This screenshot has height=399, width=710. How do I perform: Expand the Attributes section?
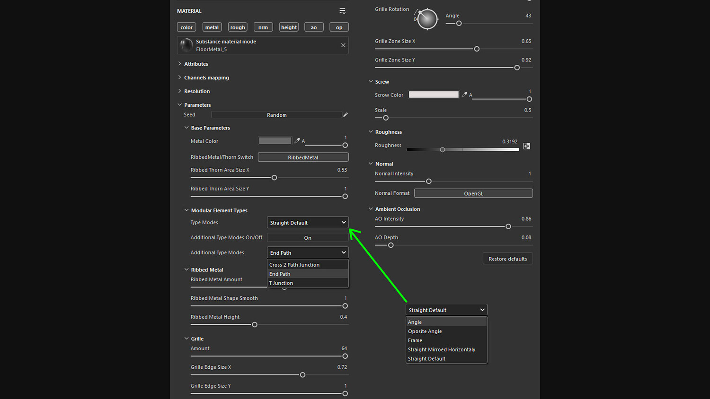pyautogui.click(x=196, y=64)
